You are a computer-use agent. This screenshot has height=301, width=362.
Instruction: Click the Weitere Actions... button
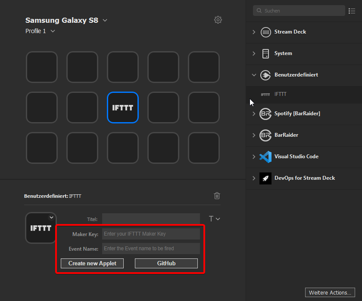pos(330,292)
